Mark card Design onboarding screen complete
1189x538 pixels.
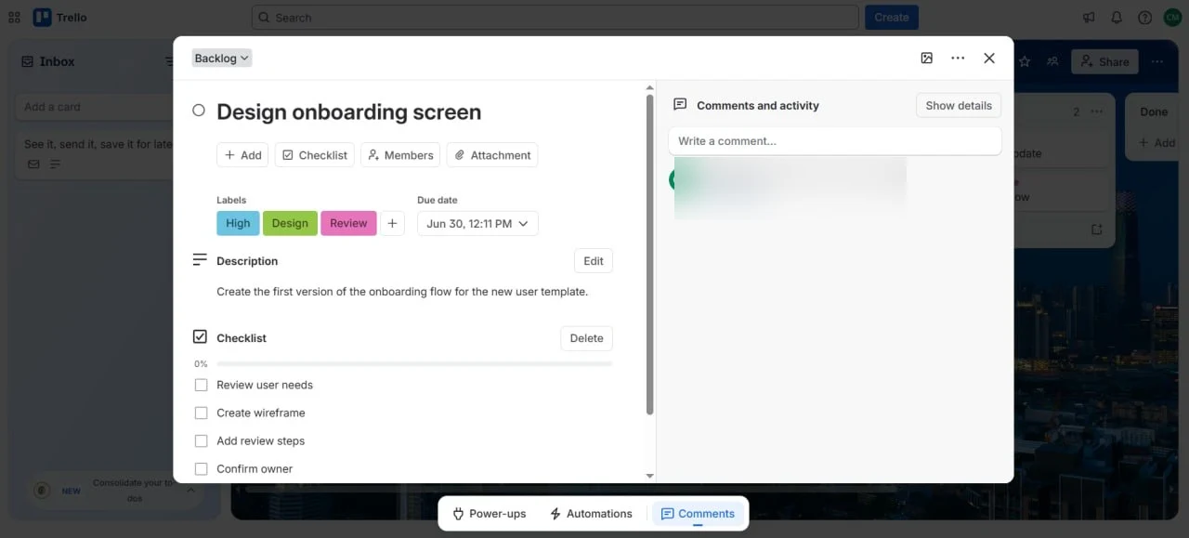[199, 111]
